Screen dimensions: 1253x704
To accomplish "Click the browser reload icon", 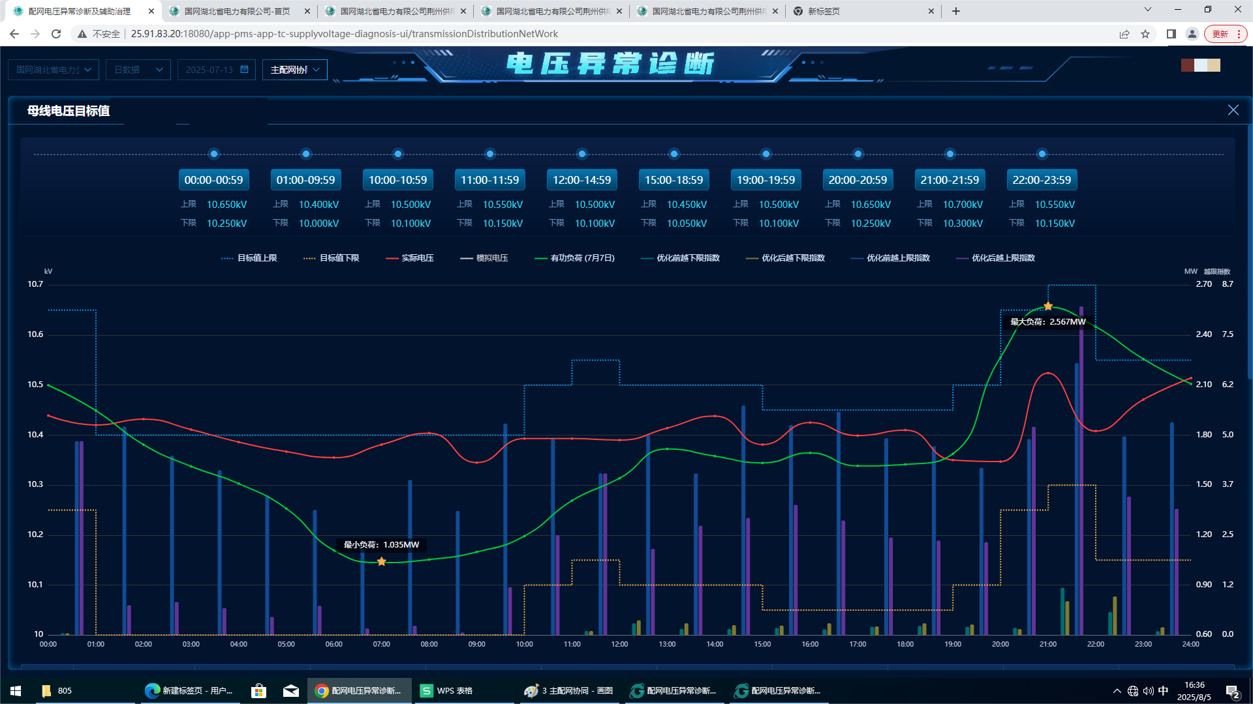I will click(x=56, y=34).
